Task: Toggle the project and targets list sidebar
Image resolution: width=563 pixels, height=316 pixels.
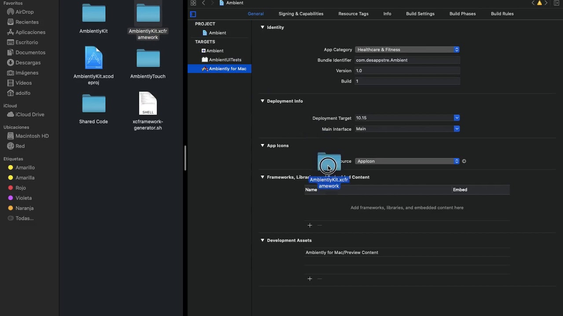Action: point(193,14)
